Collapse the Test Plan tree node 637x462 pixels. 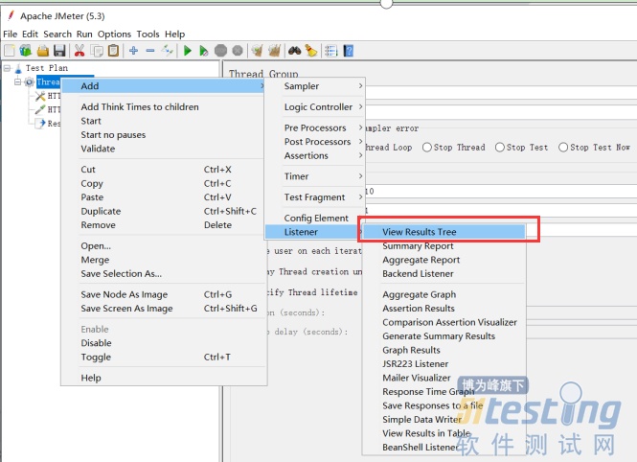(x=7, y=68)
